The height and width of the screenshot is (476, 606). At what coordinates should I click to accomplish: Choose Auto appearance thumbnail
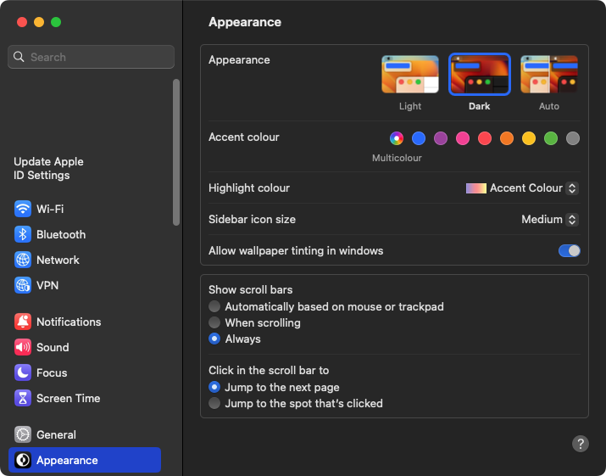click(x=549, y=75)
